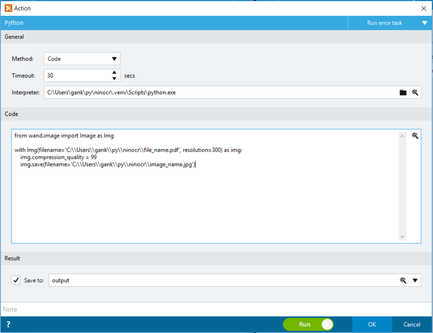The height and width of the screenshot is (333, 433).
Task: Decrease the Timeout value with down arrow
Action: pos(114,79)
